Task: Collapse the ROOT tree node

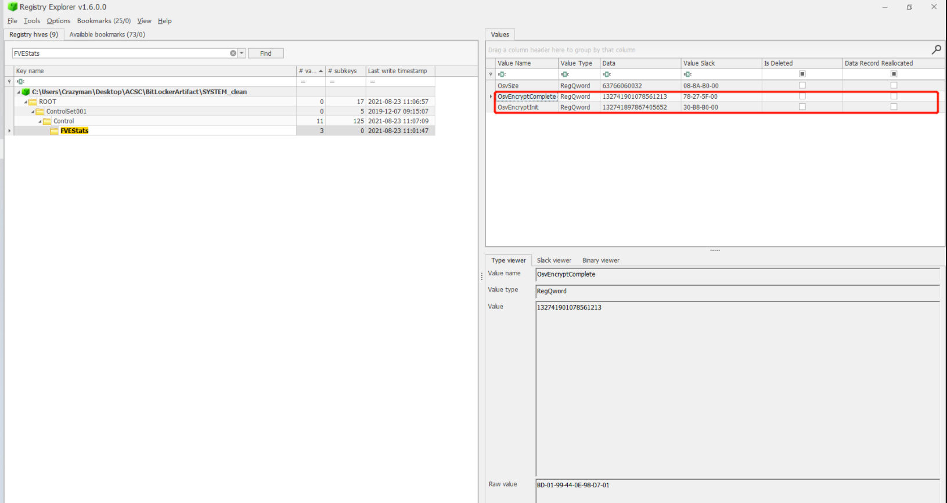Action: click(x=26, y=102)
